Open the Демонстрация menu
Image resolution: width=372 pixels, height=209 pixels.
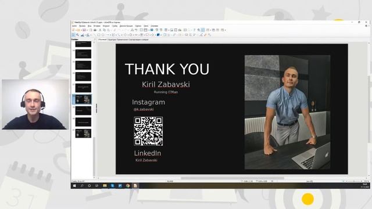click(x=126, y=26)
